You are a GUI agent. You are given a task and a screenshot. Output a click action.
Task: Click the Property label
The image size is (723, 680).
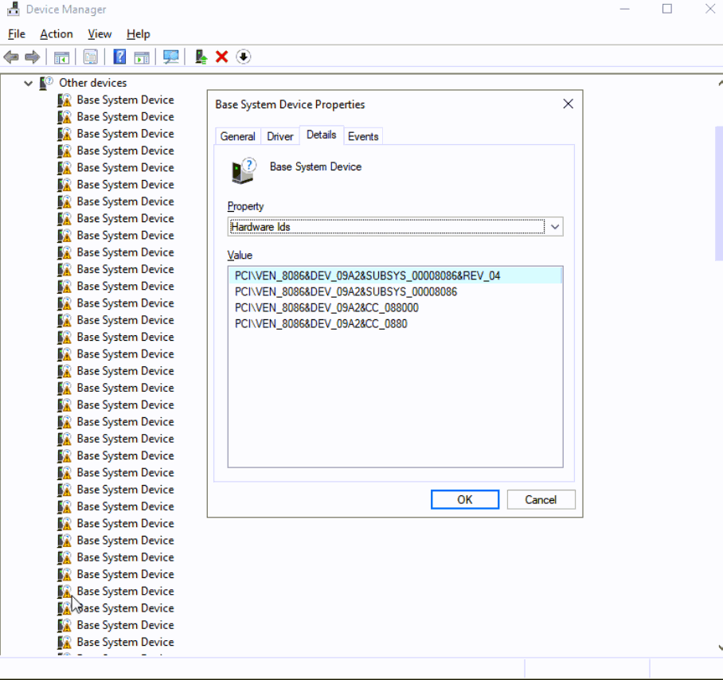pyautogui.click(x=245, y=206)
